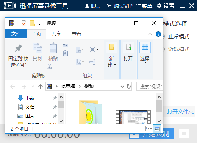The height and width of the screenshot is (143, 197).
Task: Click the stop square button in recorder
Action: point(184,134)
